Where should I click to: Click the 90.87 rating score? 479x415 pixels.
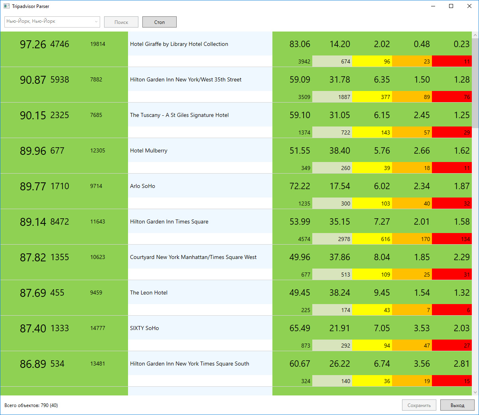point(33,80)
